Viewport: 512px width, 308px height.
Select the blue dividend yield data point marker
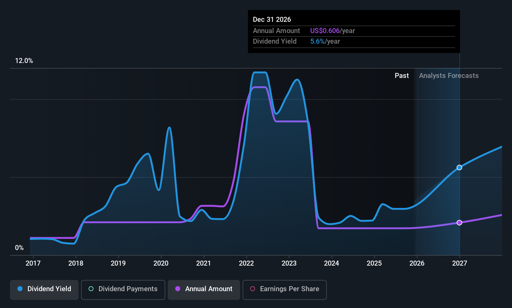tap(459, 167)
